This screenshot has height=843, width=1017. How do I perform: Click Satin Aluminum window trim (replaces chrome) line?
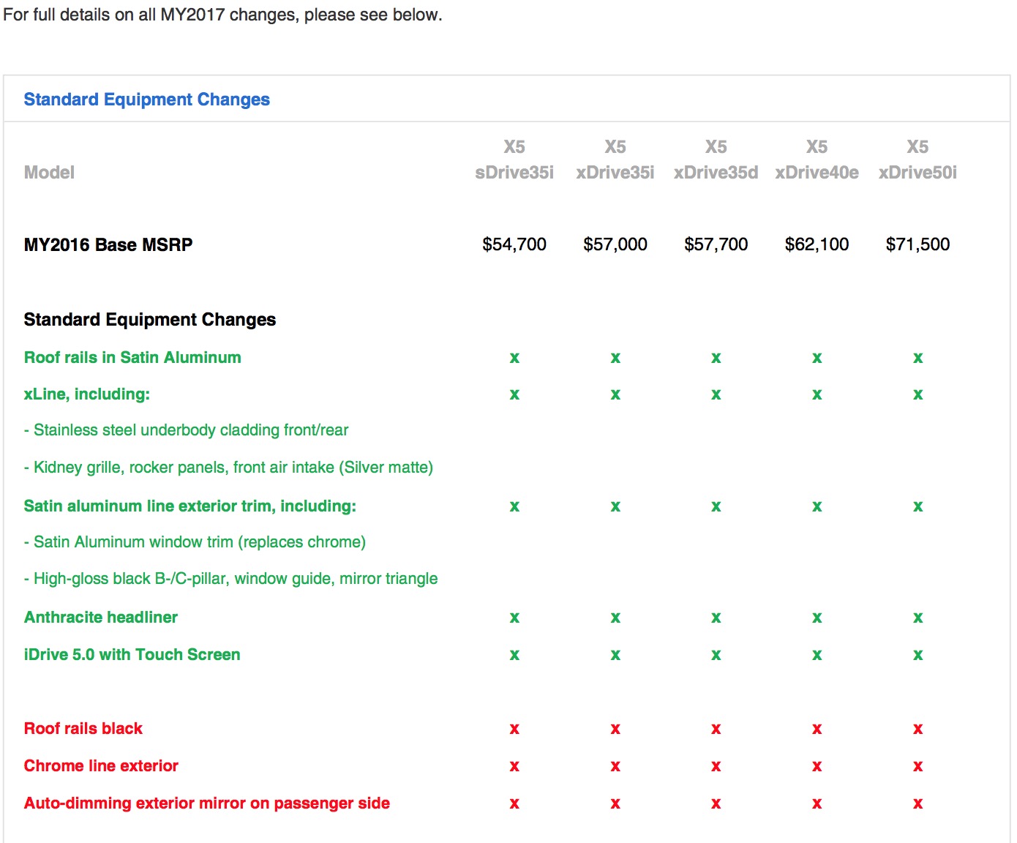[195, 542]
